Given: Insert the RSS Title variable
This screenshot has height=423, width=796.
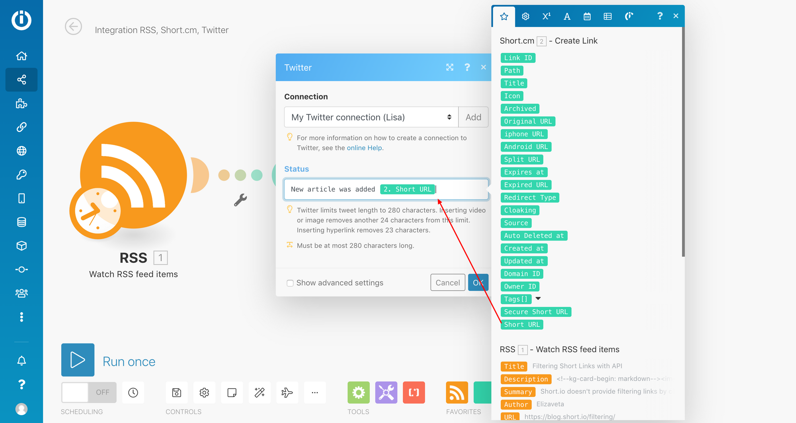Looking at the screenshot, I should tap(514, 367).
